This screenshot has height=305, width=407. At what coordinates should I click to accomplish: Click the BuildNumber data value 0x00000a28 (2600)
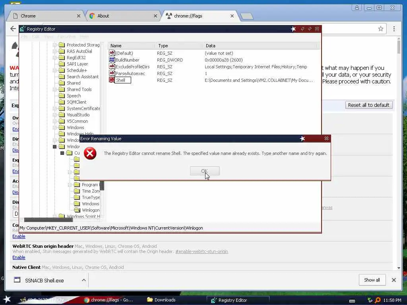tap(223, 60)
